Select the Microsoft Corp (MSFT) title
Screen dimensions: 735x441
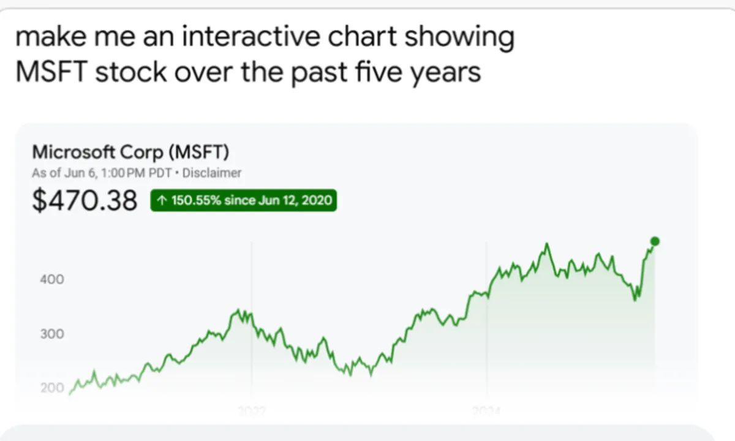(130, 151)
